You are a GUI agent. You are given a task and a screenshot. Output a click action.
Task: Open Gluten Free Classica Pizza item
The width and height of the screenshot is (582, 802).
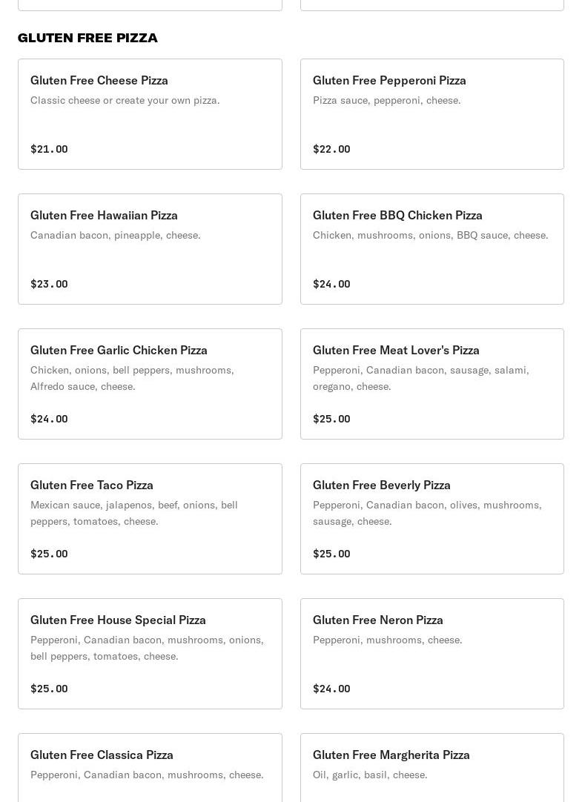click(x=150, y=768)
